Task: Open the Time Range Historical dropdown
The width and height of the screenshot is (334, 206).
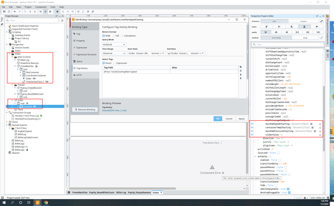Action: point(114,53)
